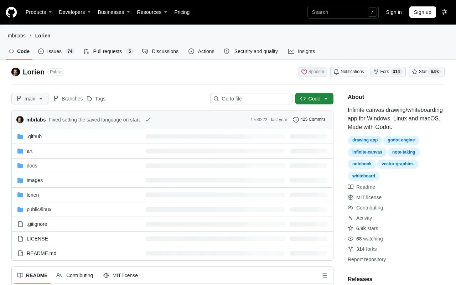Switch to the Actions tab
This screenshot has width=456, height=285.
pos(201,51)
